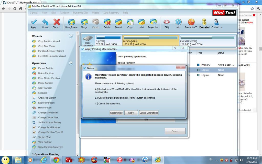Image resolution: width=262 pixels, height=164 pixels.
Task: Click the Contact us icon
Action: point(216,22)
